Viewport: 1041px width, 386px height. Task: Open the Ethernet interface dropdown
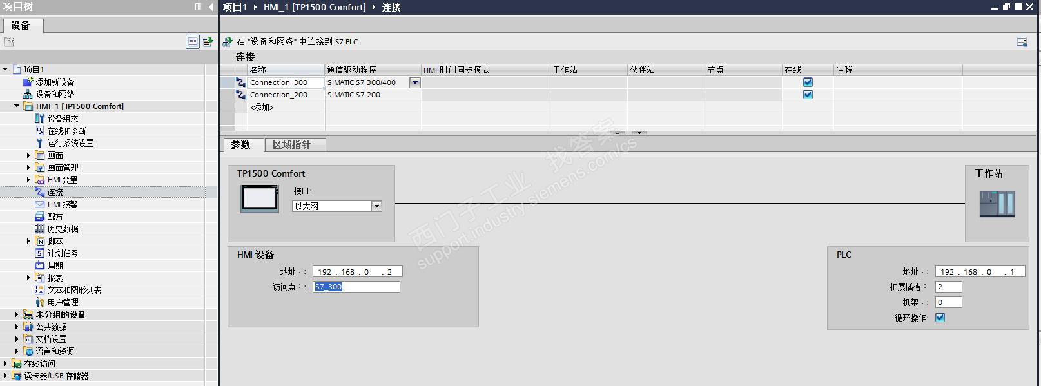pos(377,206)
